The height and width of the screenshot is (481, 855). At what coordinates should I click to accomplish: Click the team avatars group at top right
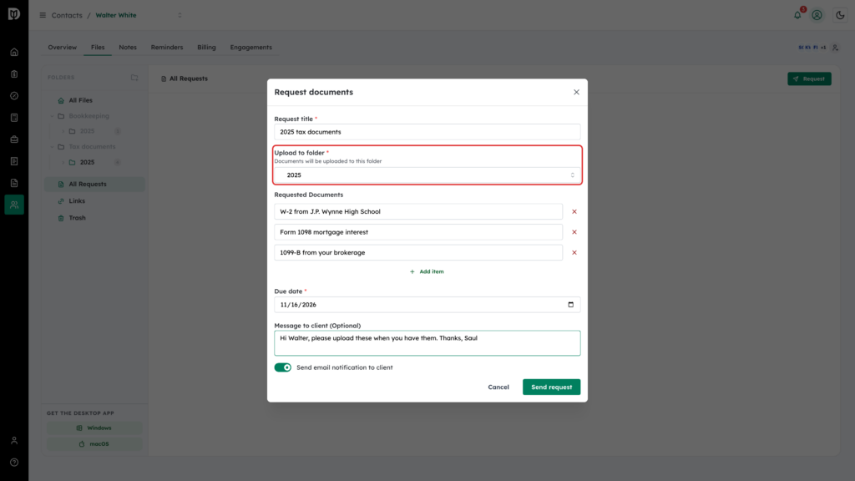(812, 48)
